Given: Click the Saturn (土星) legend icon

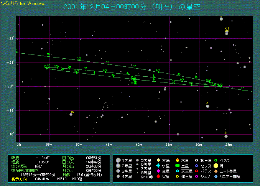Looking at the screenshot, I should [x=178, y=166].
